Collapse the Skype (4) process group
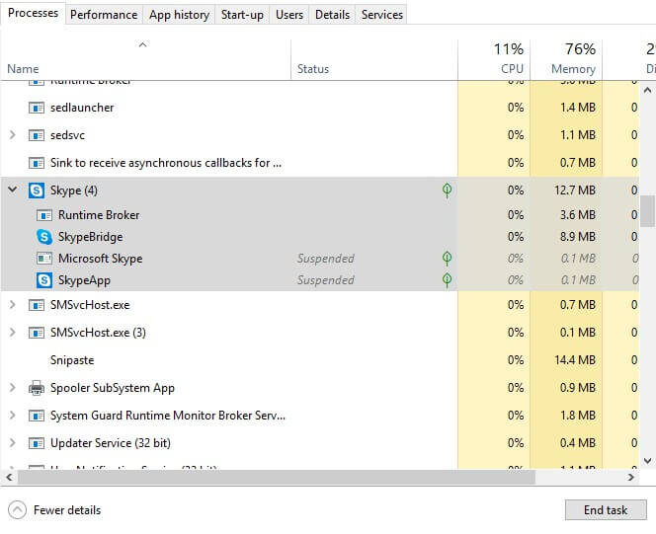 click(x=13, y=190)
